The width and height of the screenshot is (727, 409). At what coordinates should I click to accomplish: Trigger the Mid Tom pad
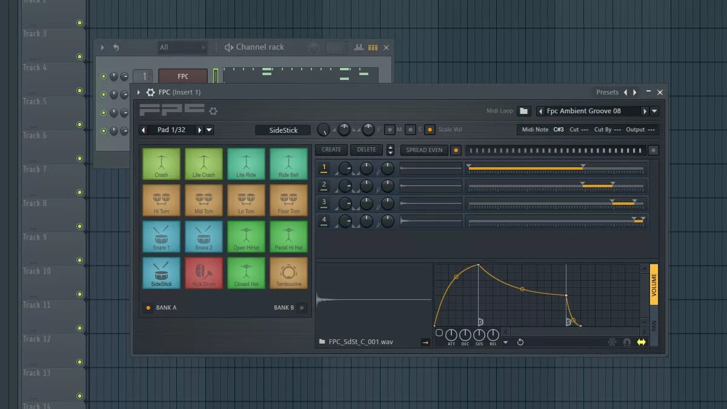pyautogui.click(x=204, y=200)
